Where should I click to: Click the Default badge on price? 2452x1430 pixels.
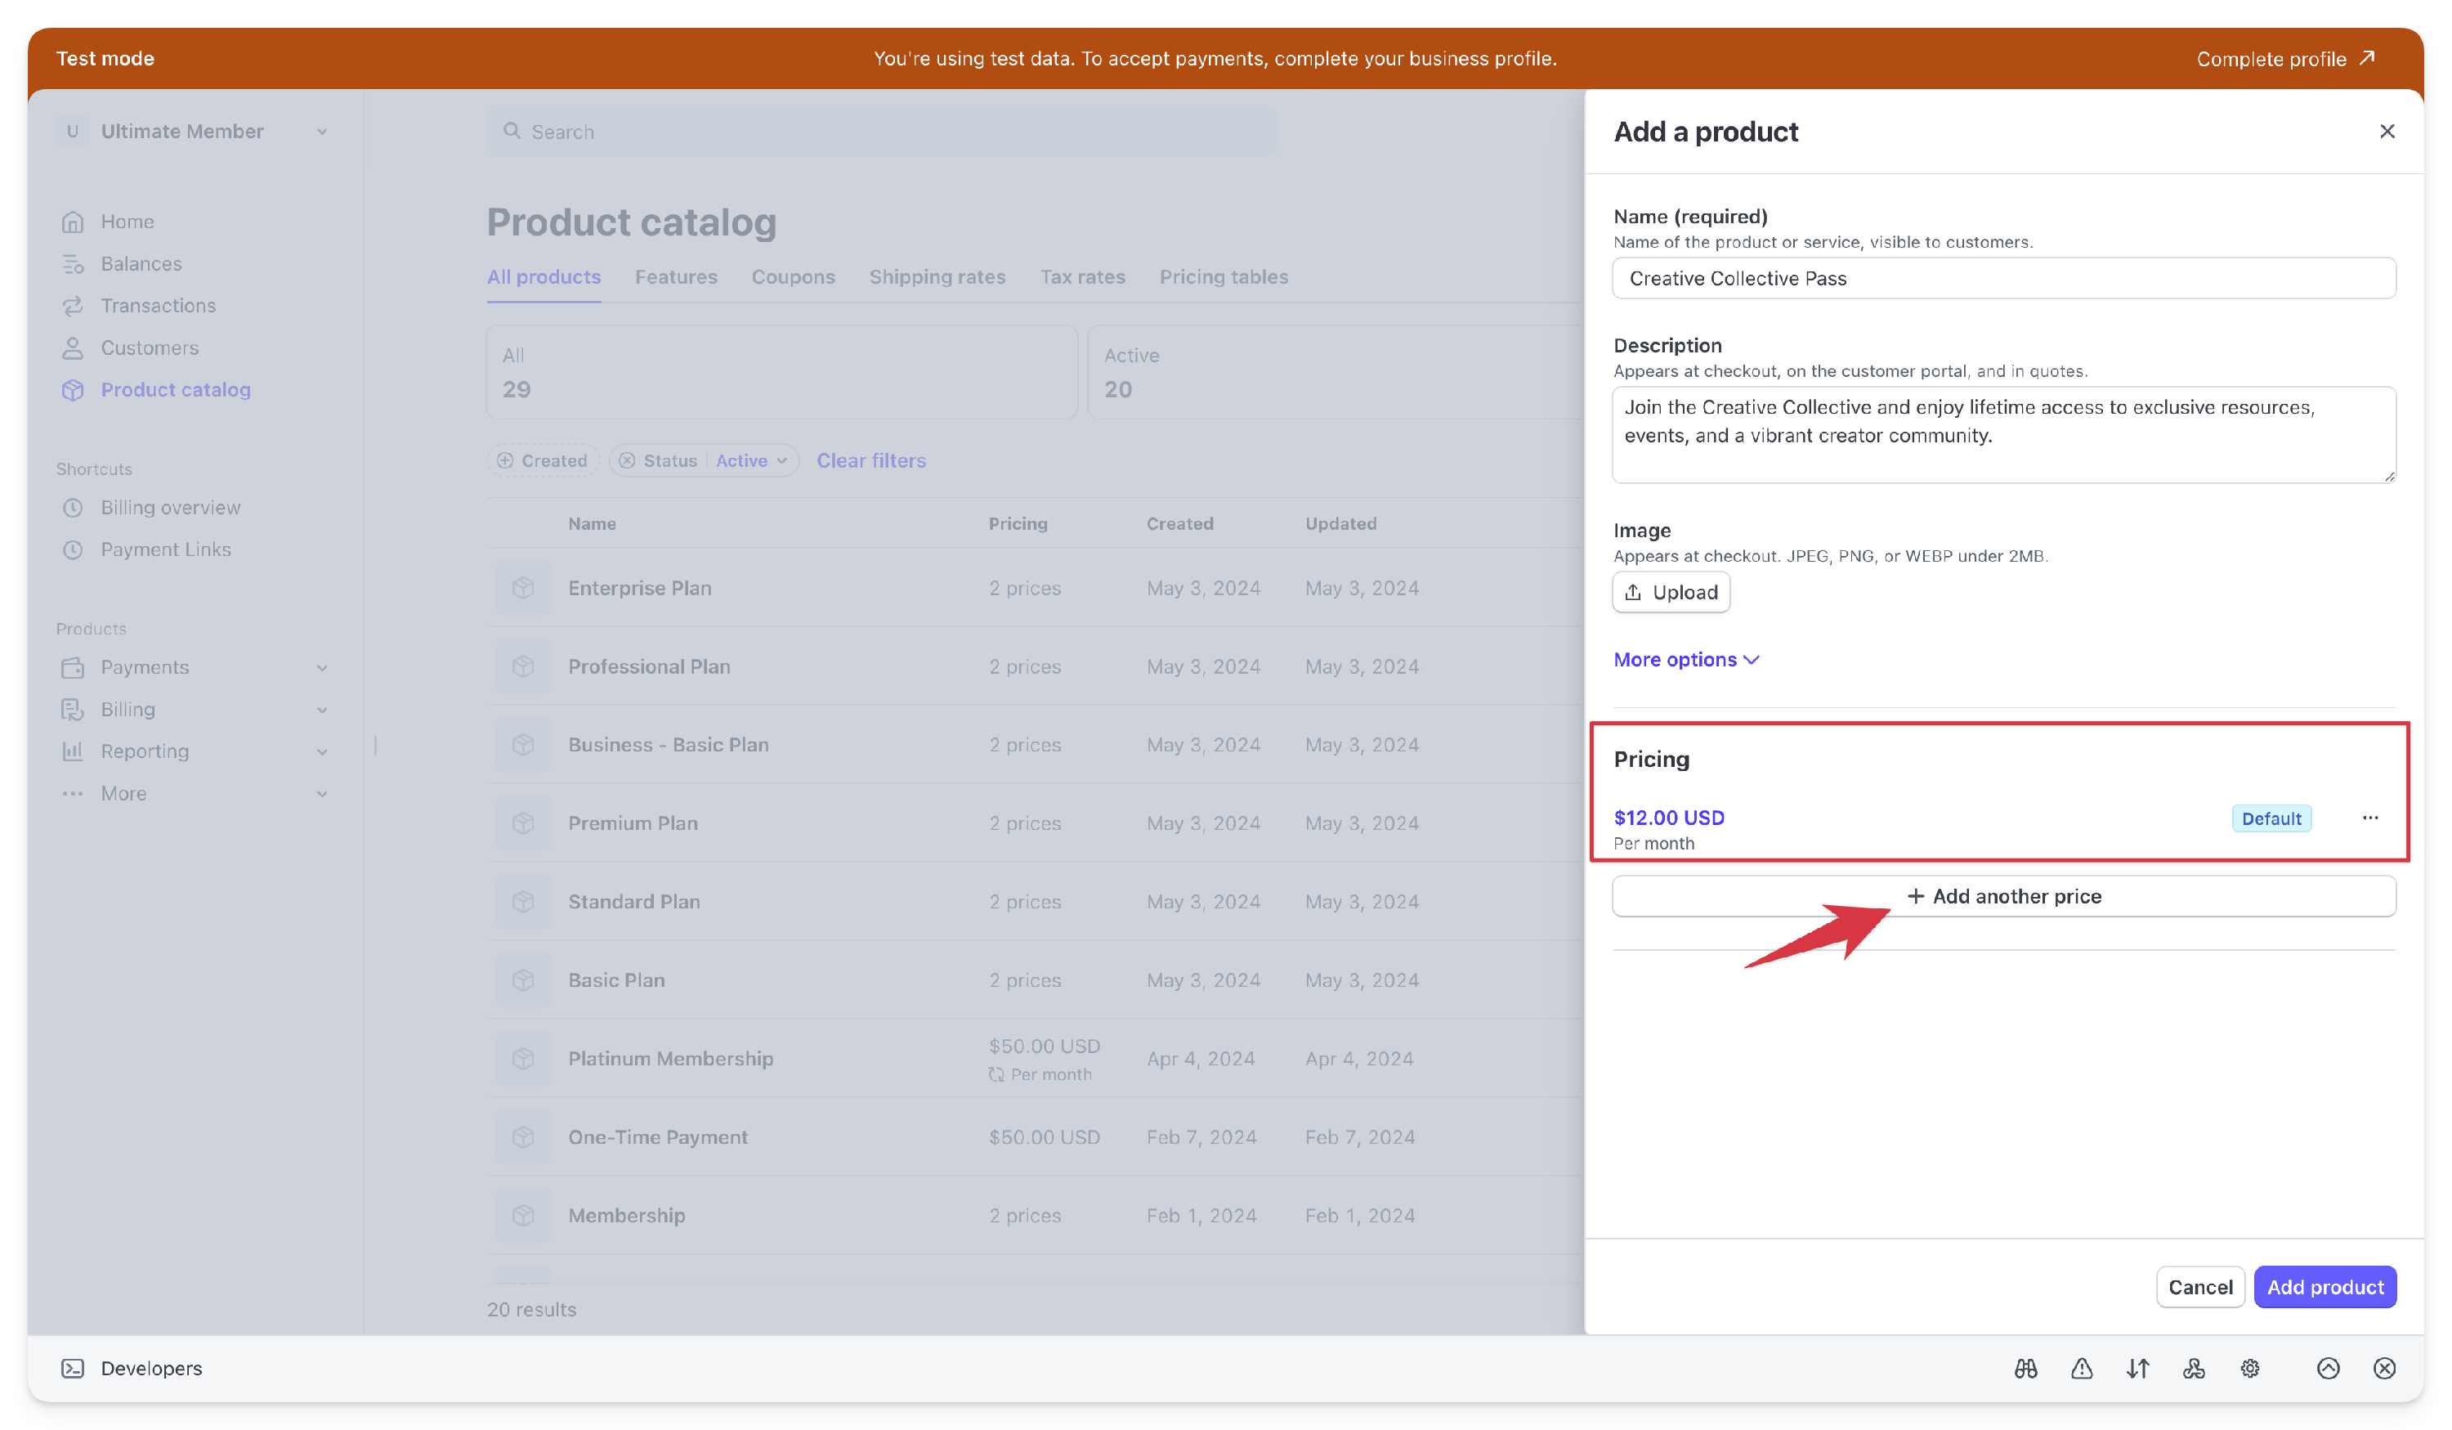click(2271, 818)
